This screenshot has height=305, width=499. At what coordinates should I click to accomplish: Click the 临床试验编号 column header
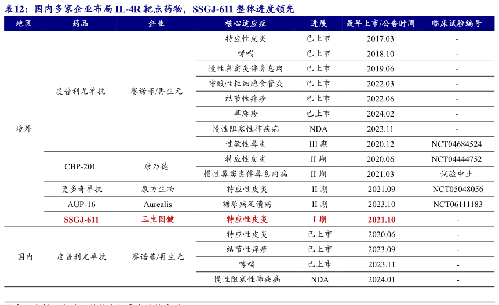tap(457, 23)
